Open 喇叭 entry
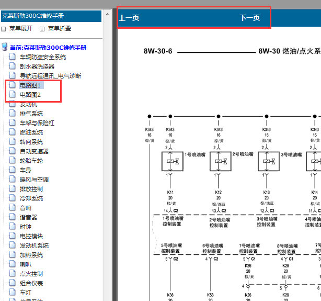The height and width of the screenshot is (301, 321). pyautogui.click(x=26, y=264)
